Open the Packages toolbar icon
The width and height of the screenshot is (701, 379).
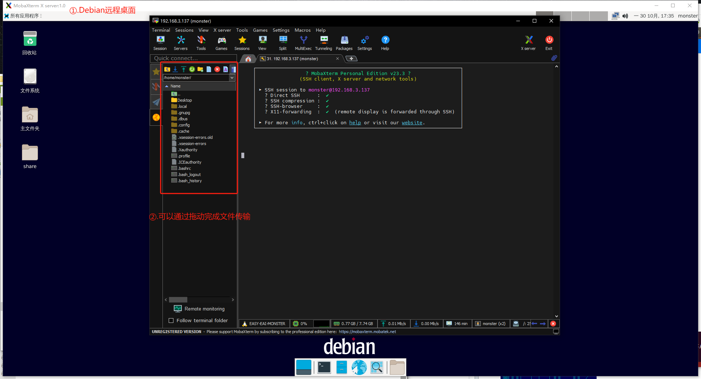[344, 43]
